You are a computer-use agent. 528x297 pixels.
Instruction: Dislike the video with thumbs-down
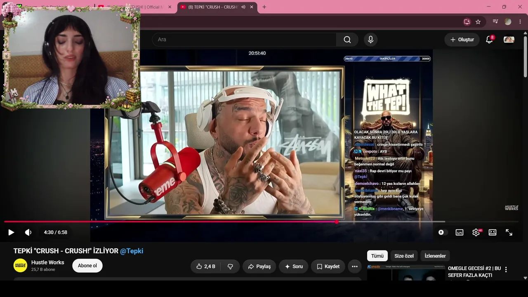tap(230, 266)
